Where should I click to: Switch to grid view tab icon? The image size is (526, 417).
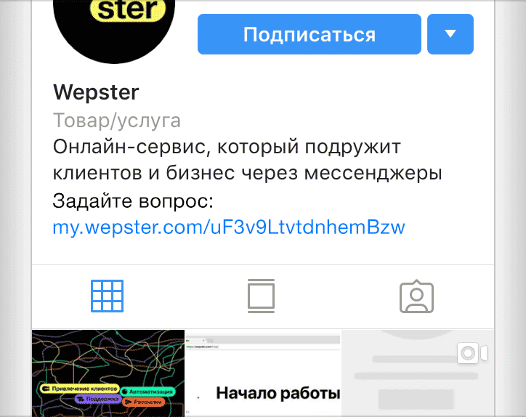(107, 296)
